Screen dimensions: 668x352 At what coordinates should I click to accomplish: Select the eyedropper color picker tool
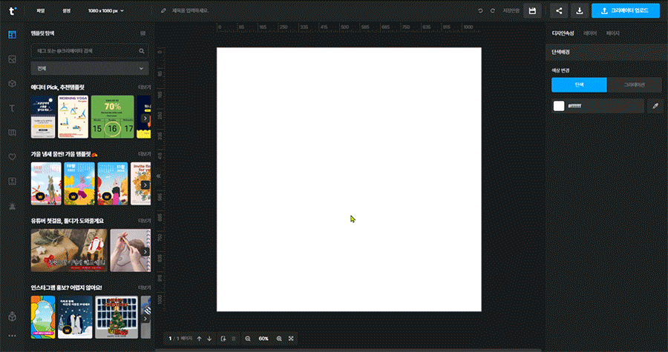pyautogui.click(x=655, y=106)
